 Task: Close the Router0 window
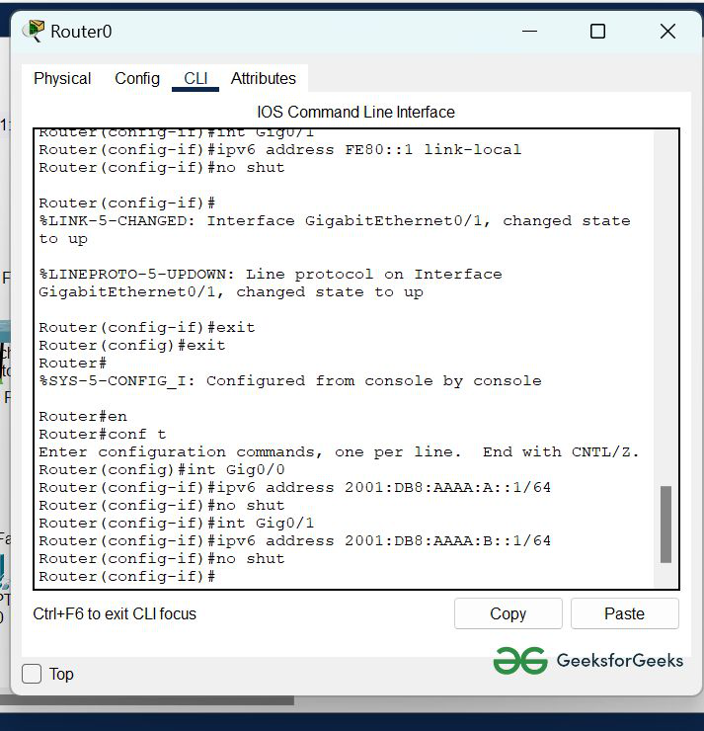(667, 32)
